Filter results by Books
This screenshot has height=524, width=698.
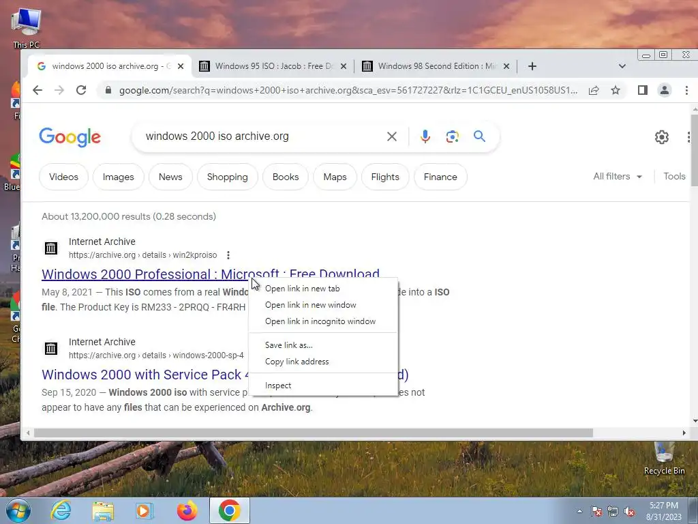(286, 177)
